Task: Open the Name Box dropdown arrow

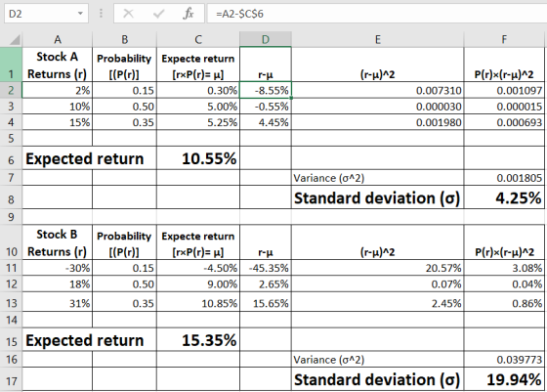Action: [x=80, y=14]
